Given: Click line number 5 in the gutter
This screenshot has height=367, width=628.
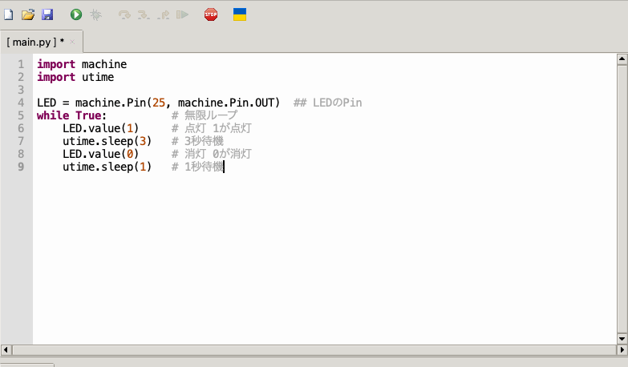Looking at the screenshot, I should [21, 115].
